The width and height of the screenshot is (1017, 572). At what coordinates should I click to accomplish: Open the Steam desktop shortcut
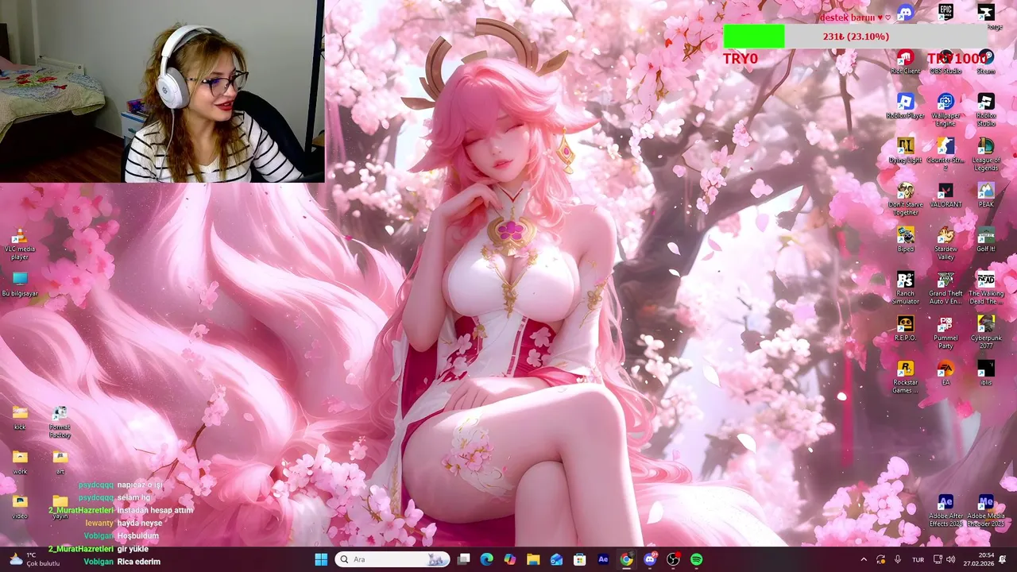pos(986,62)
